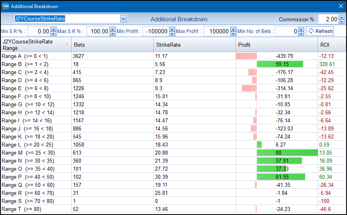Select the Range J (>= 16 < 18) row
Screen dimensions: 347x215
click(173, 128)
